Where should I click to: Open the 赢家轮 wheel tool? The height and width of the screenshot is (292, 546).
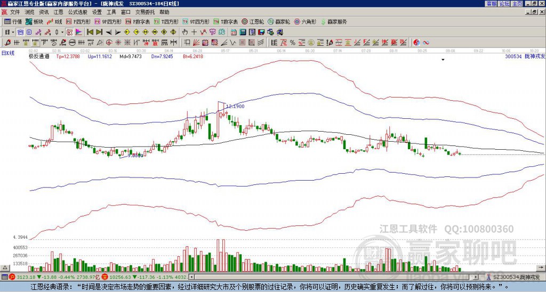(279, 21)
